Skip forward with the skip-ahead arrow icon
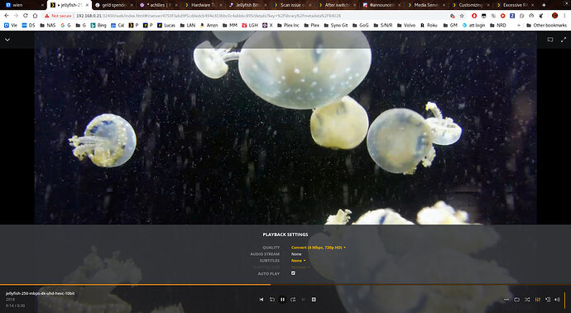The height and width of the screenshot is (313, 571). coord(293,300)
